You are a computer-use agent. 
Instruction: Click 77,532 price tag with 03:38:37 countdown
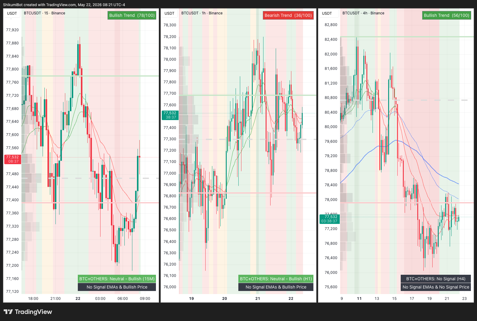[x=330, y=219]
